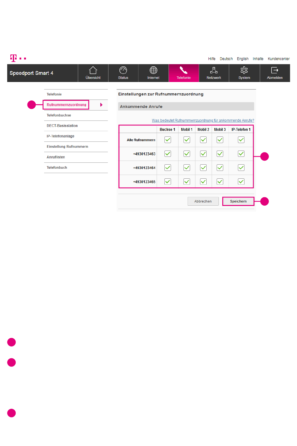The height and width of the screenshot is (446, 297).
Task: Toggle Alle Rufnummern for Buchse 1
Action: (x=168, y=140)
